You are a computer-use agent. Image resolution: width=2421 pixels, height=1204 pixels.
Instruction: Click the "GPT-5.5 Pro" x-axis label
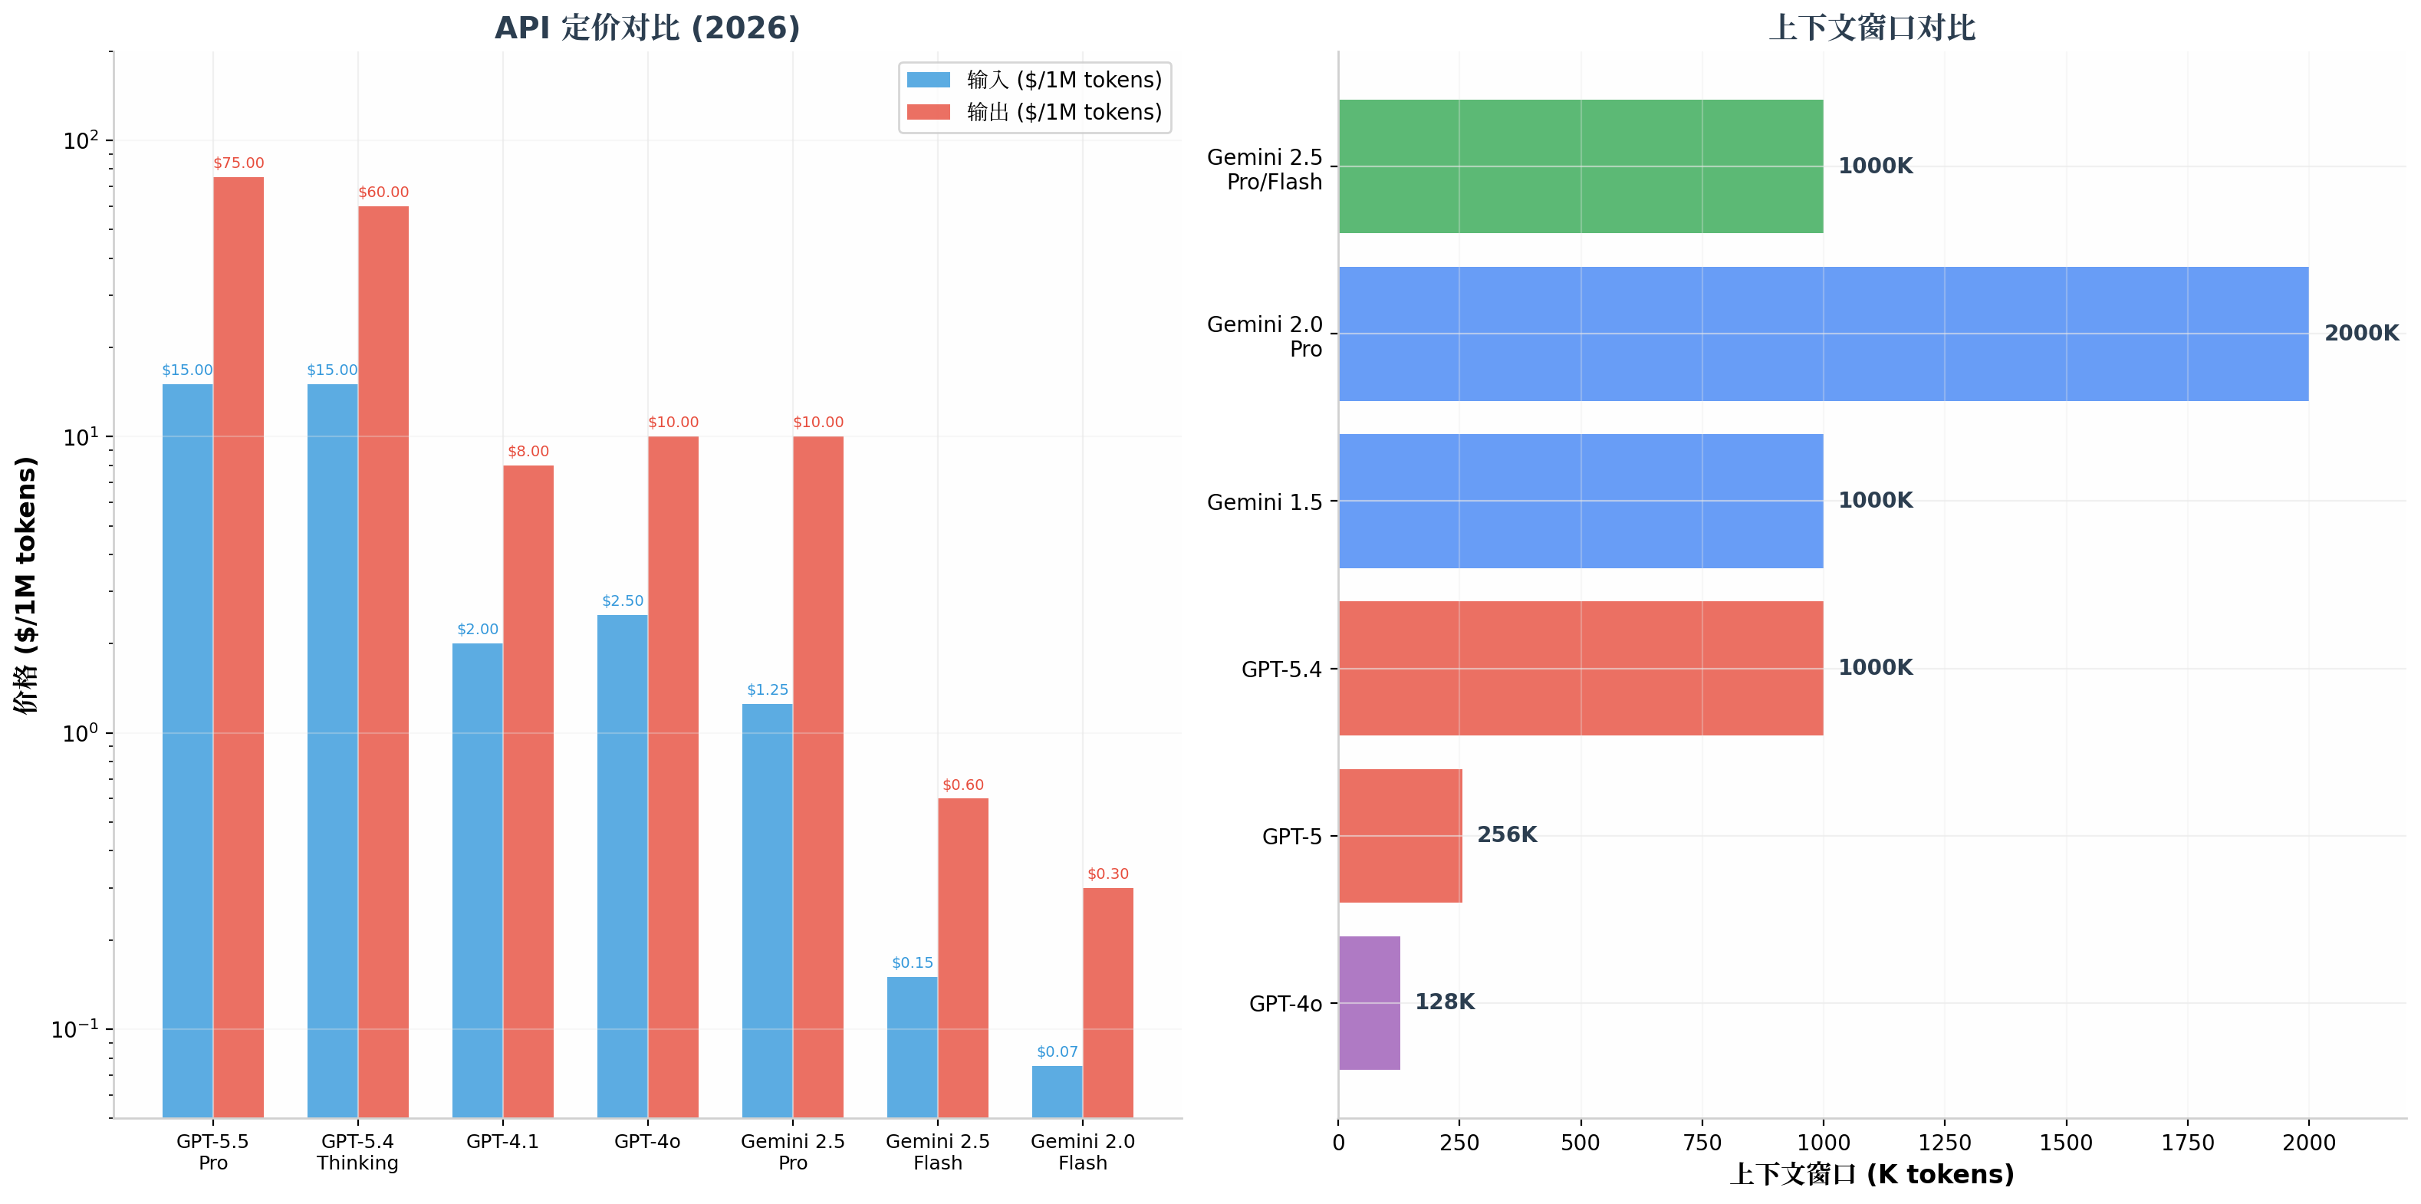coord(213,1153)
